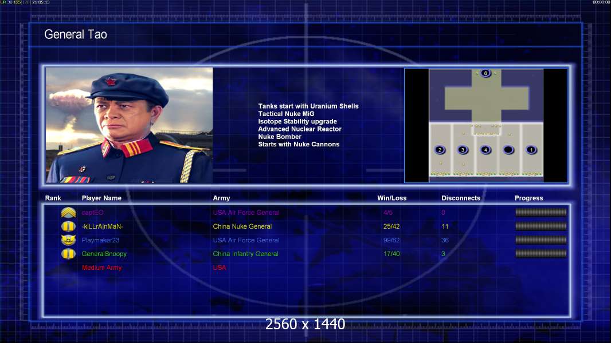Select the Medium Army player entry

(x=101, y=268)
